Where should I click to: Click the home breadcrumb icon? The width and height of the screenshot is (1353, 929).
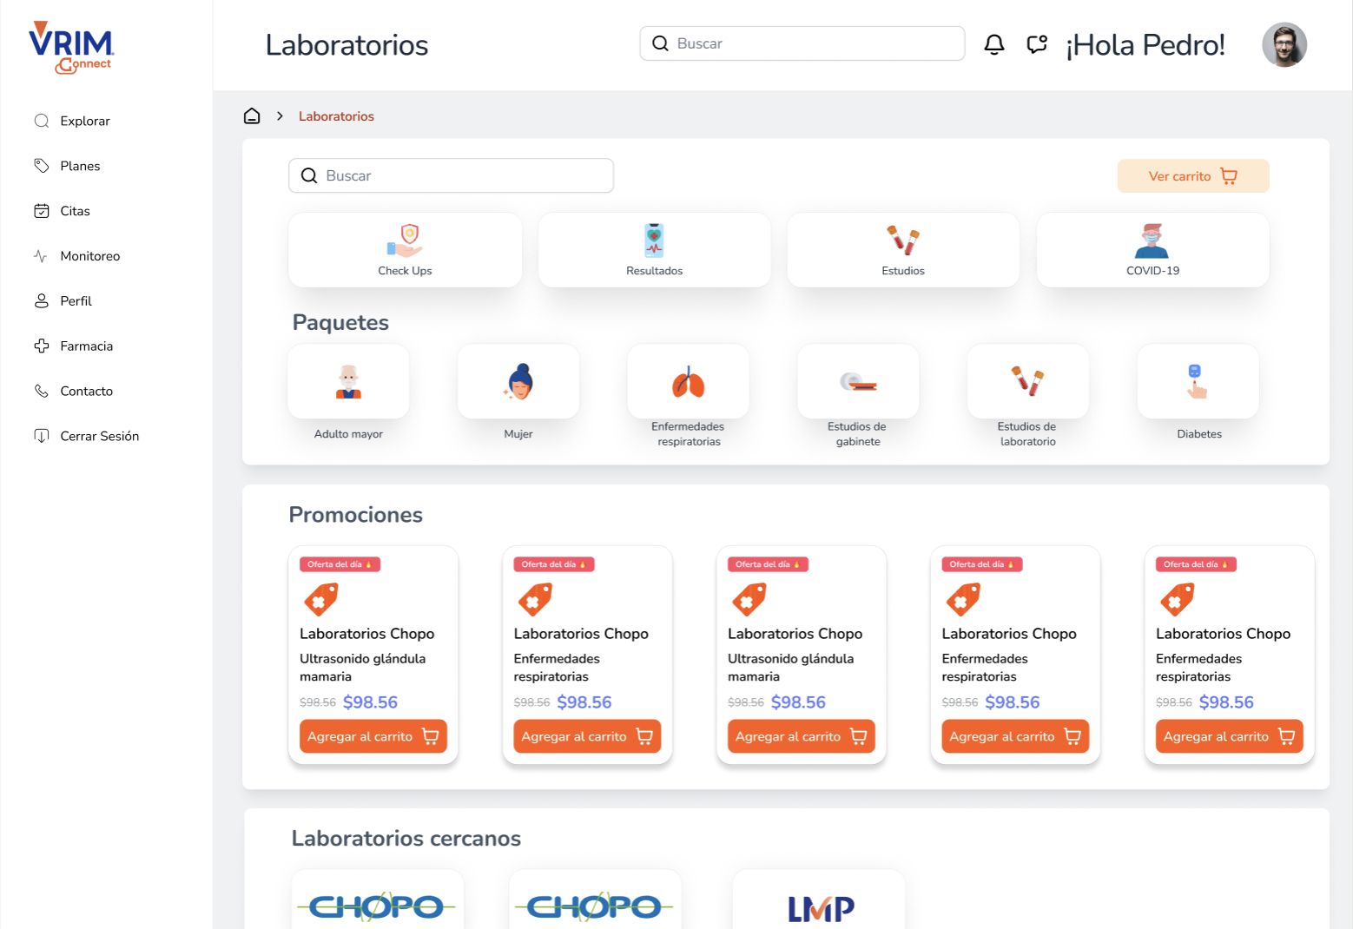pos(252,116)
